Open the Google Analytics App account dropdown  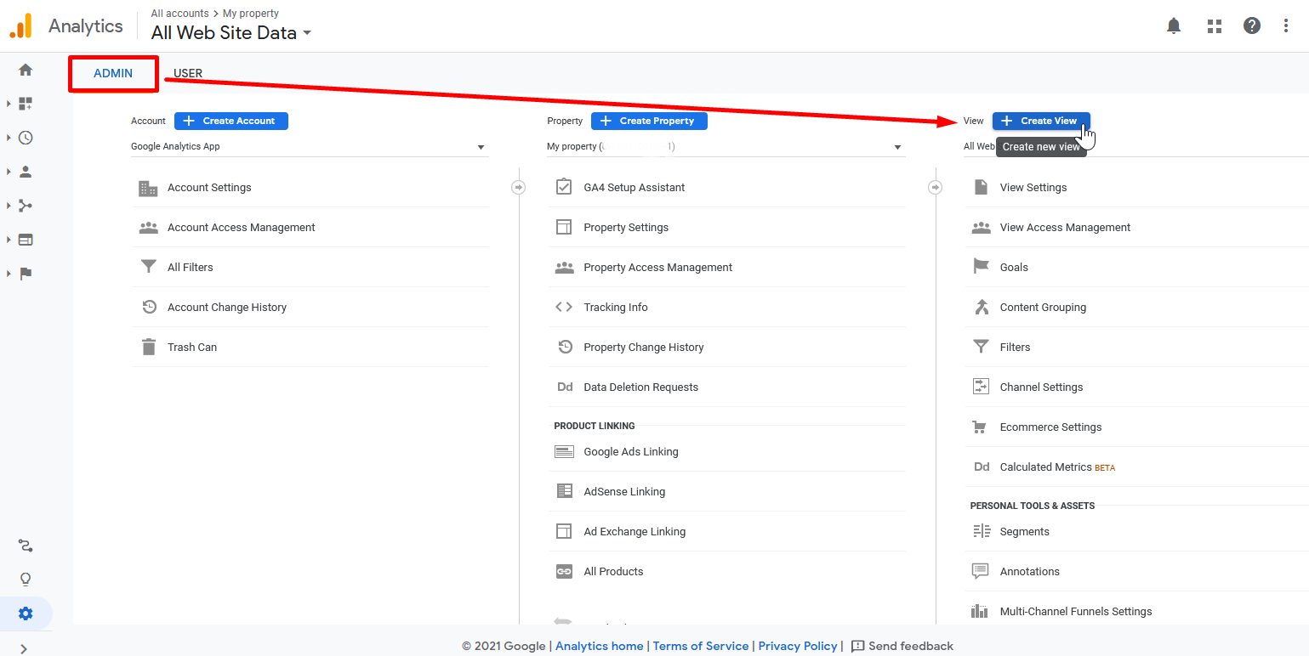click(x=310, y=147)
